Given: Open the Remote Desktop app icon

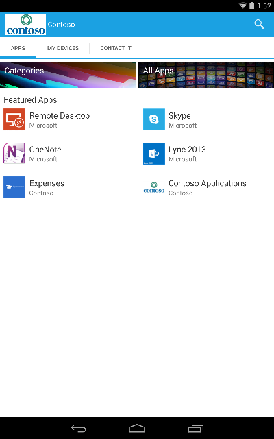Looking at the screenshot, I should click(x=14, y=119).
